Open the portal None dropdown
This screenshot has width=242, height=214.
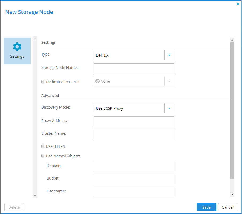[134, 81]
